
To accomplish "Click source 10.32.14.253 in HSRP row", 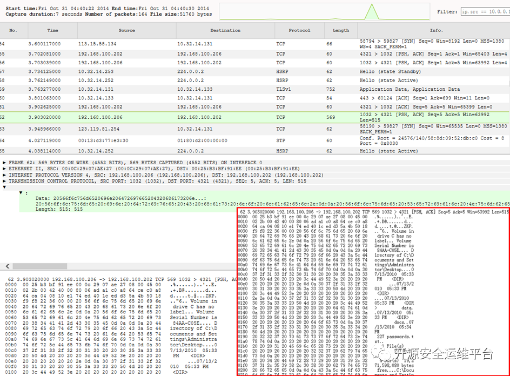I will pos(96,71).
